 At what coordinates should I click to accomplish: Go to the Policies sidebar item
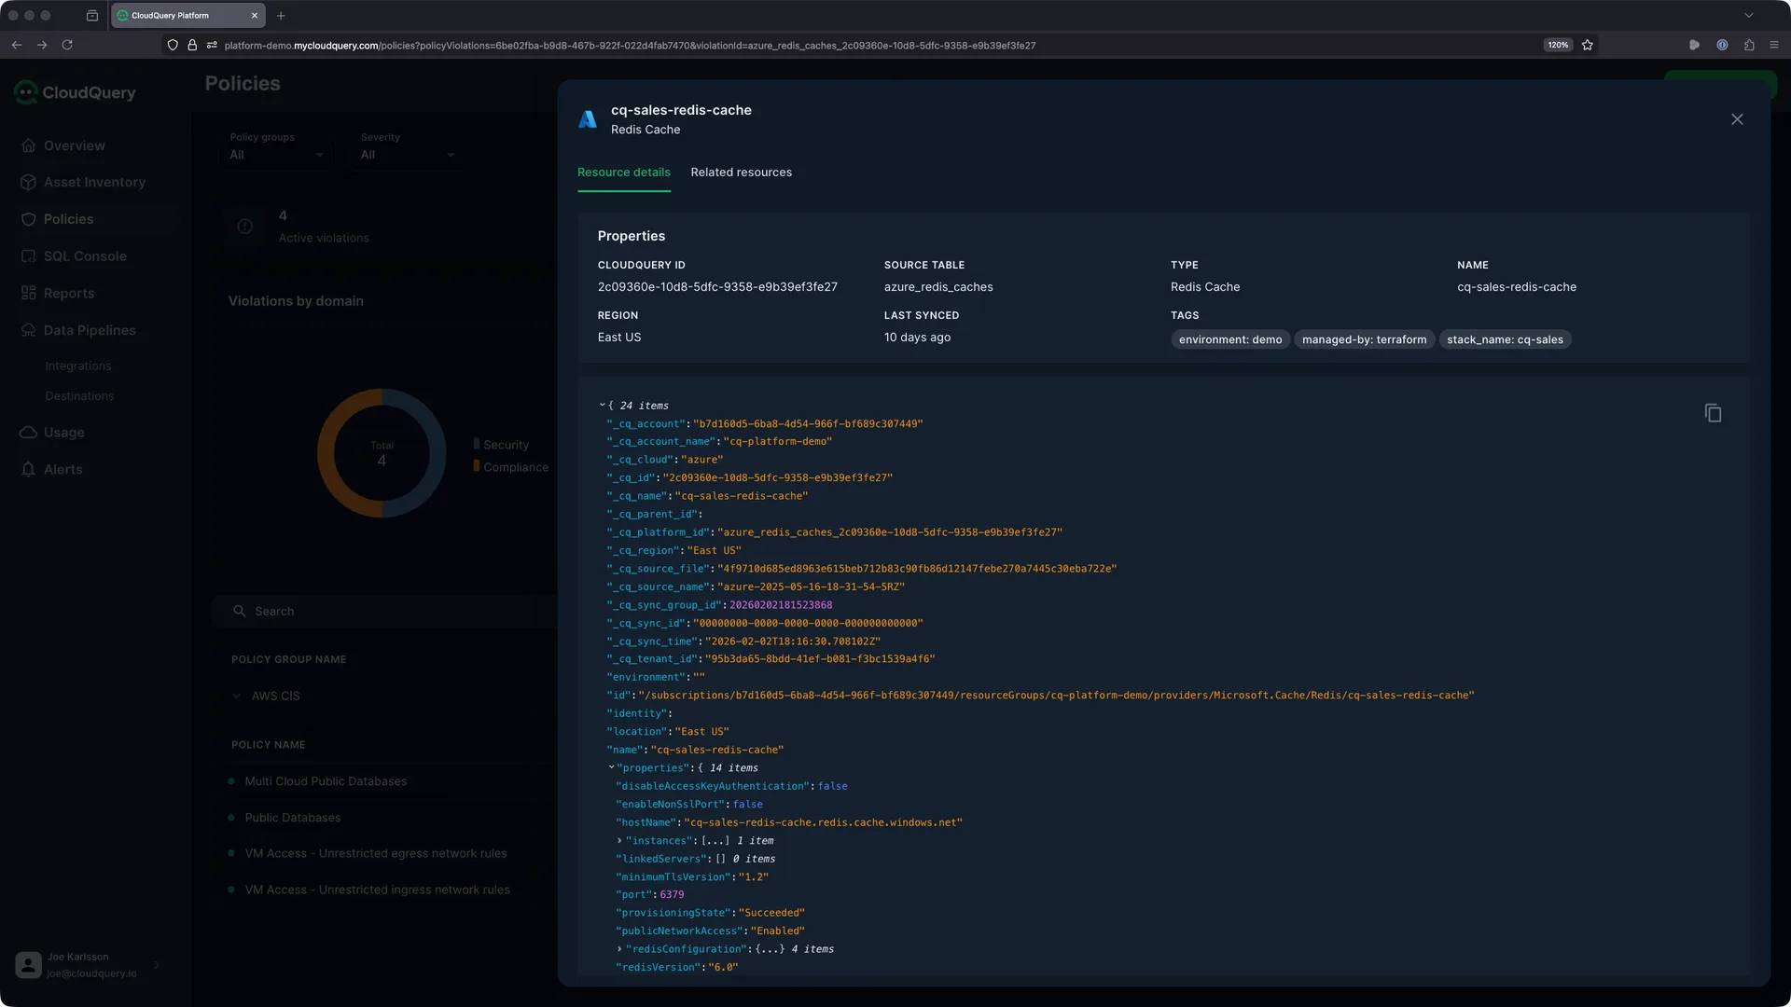[x=68, y=219]
